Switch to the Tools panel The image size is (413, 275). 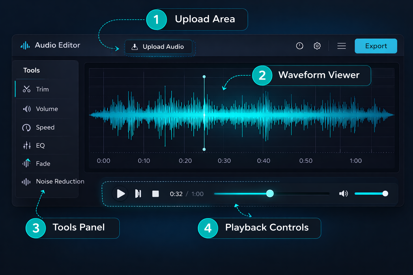tap(31, 70)
